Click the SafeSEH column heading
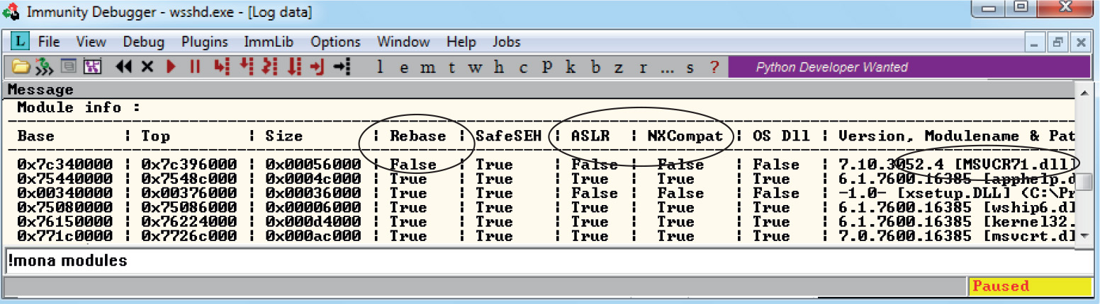The height and width of the screenshot is (304, 1100). (509, 136)
